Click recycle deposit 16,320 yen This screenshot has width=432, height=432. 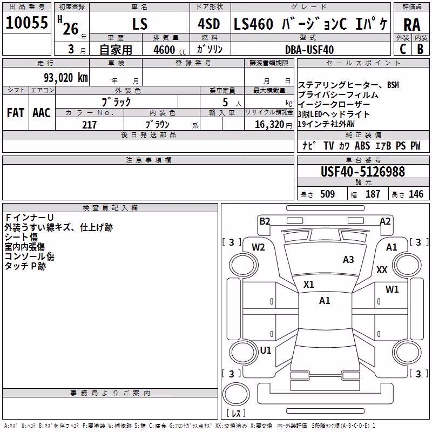point(273,125)
